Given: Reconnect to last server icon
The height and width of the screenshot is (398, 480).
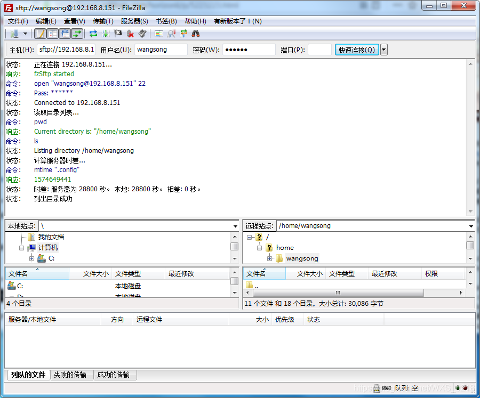Looking at the screenshot, I should [x=142, y=34].
